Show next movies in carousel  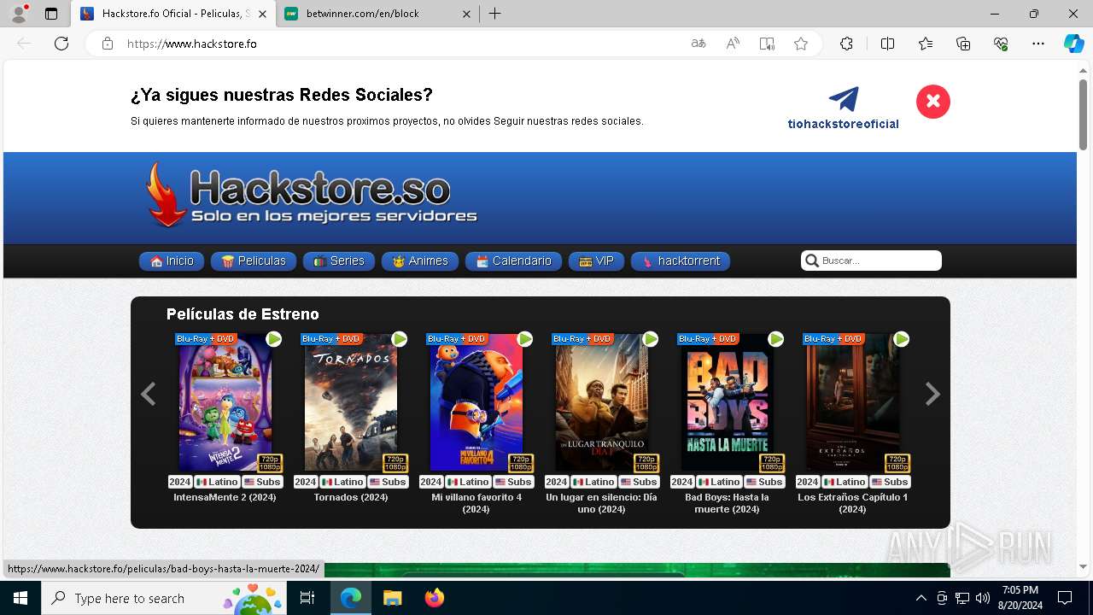click(x=932, y=394)
